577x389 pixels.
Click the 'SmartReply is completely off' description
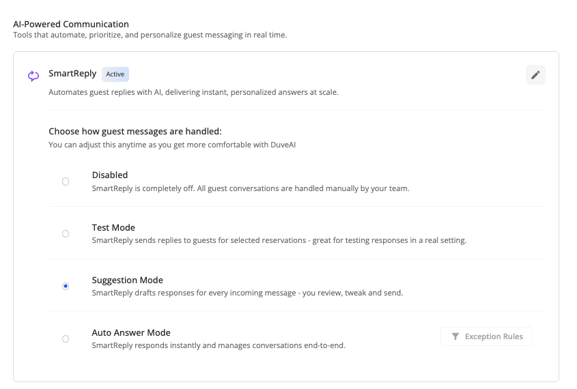251,188
